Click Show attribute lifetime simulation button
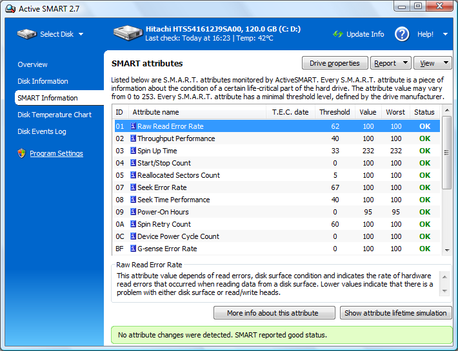The height and width of the screenshot is (351, 458). (396, 313)
